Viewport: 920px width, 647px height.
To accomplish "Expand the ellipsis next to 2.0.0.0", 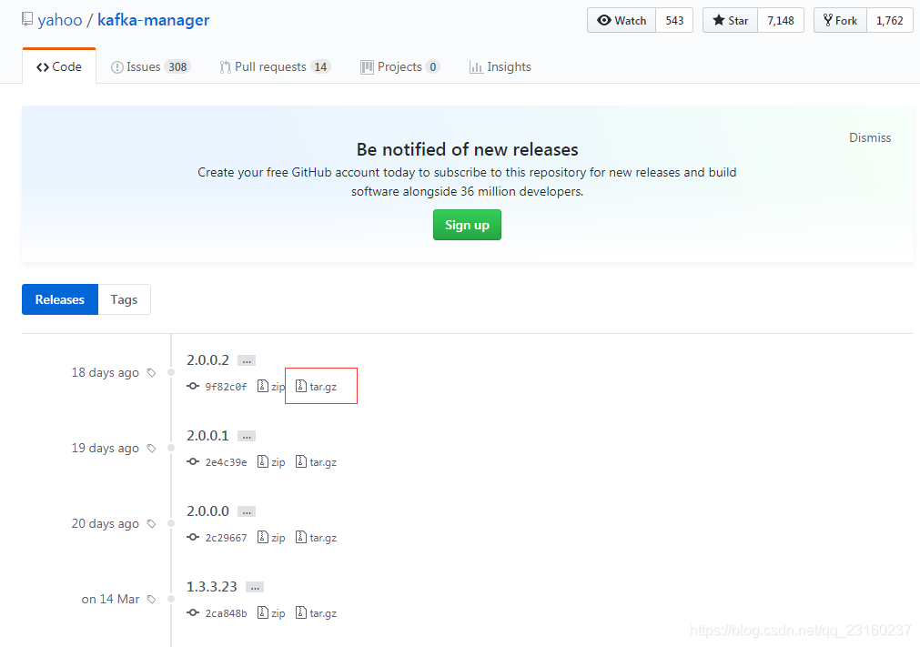I will [247, 511].
